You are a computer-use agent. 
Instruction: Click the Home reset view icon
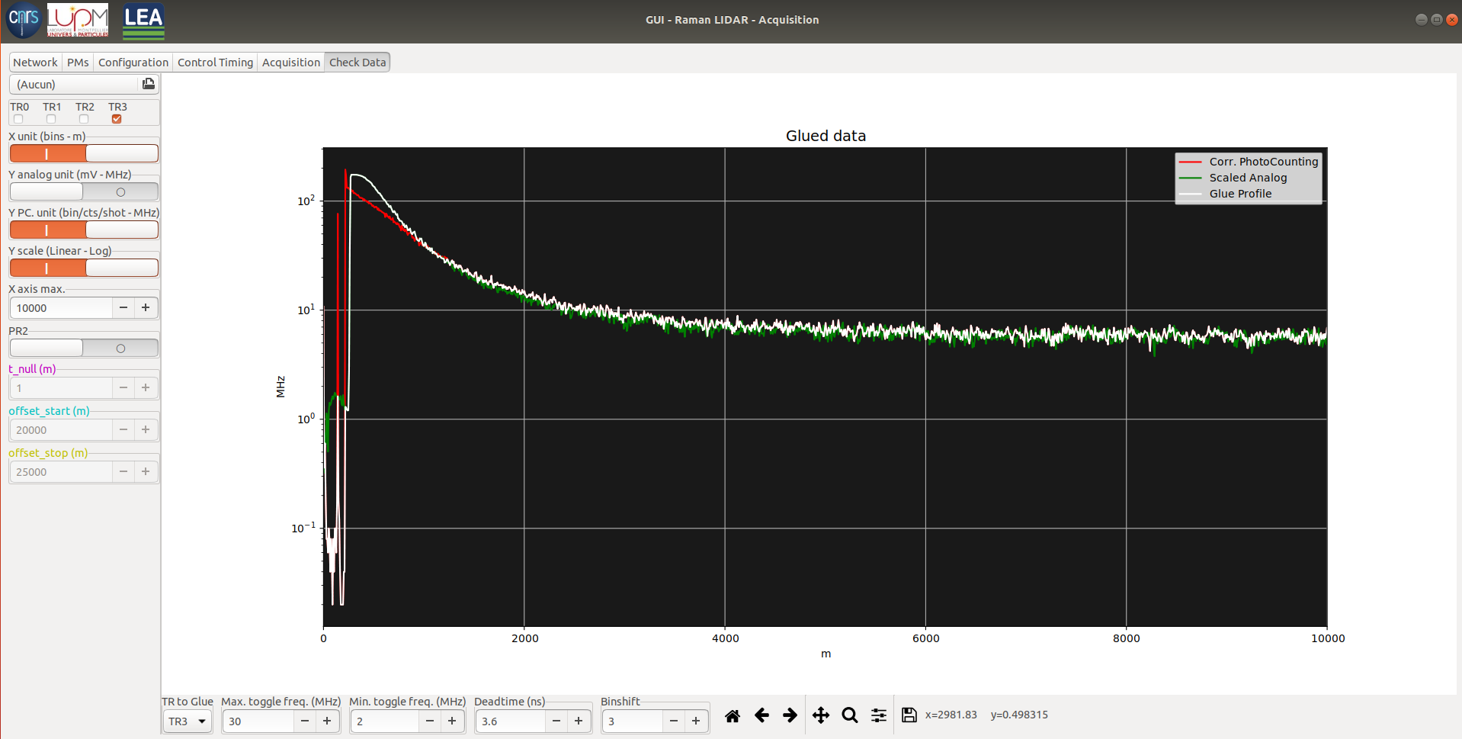click(732, 715)
